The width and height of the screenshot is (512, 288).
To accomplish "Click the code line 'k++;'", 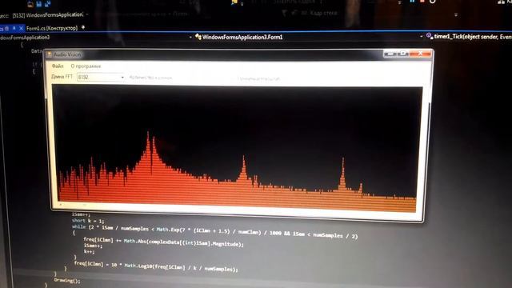I will (89, 251).
